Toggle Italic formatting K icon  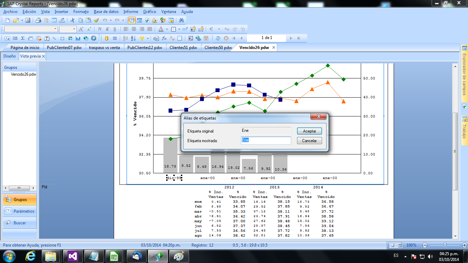pos(107,29)
